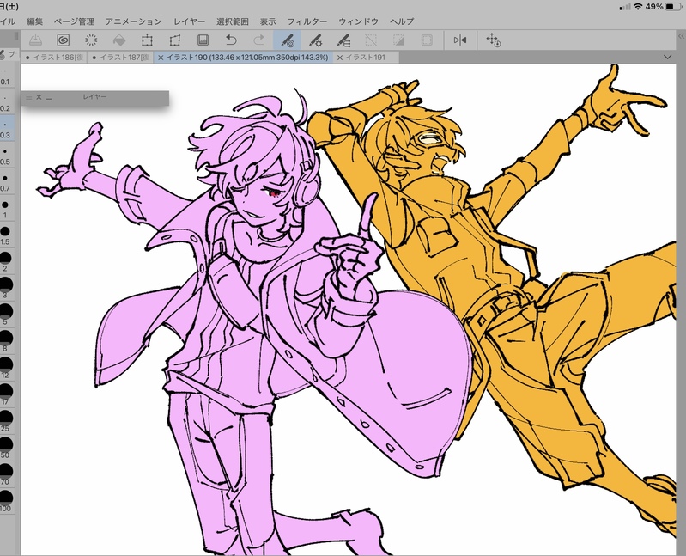Click the flip horizontal mirror icon
Screen dimensions: 686x556
pyautogui.click(x=460, y=40)
